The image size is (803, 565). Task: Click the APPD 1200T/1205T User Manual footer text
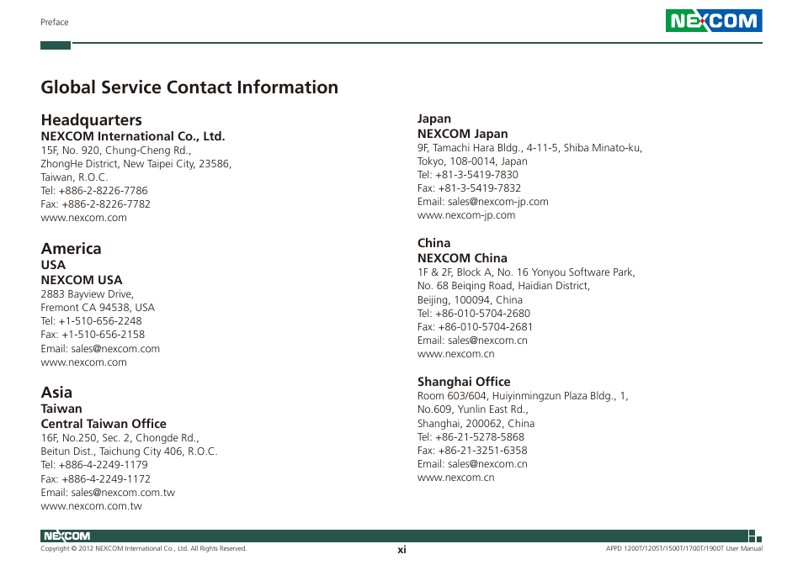tap(683, 549)
